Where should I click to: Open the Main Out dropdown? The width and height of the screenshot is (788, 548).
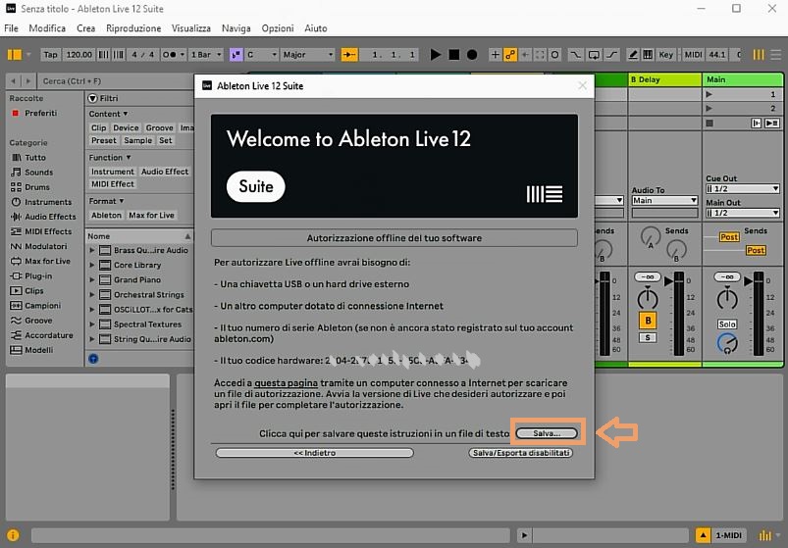(743, 213)
